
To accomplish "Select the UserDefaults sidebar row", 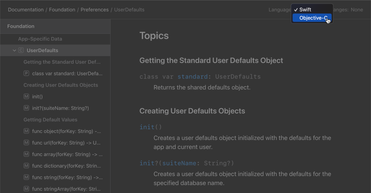I will [x=55, y=50].
